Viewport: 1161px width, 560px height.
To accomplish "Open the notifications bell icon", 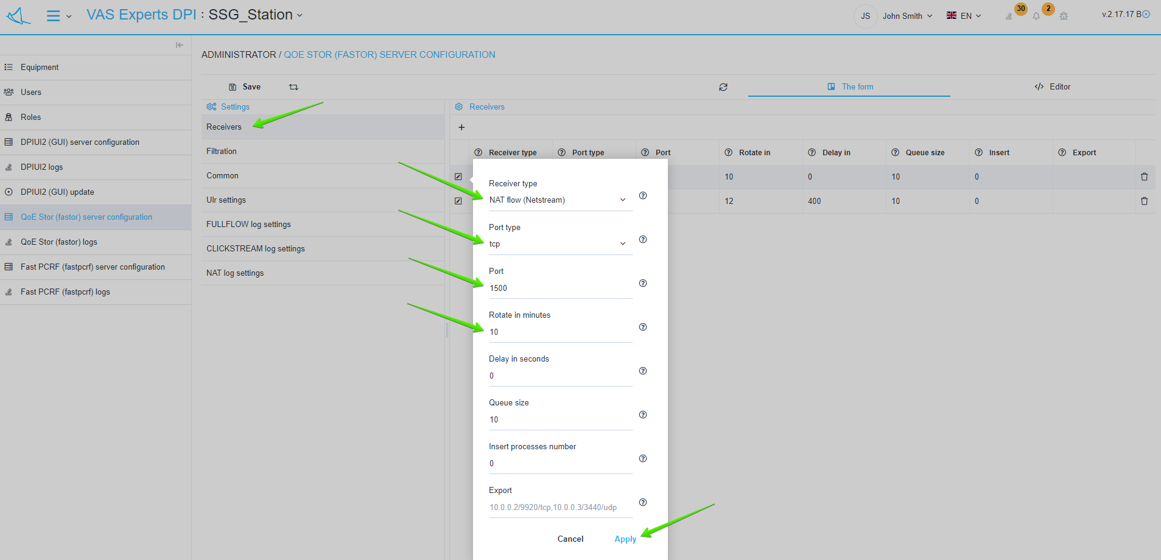I will (x=1036, y=16).
